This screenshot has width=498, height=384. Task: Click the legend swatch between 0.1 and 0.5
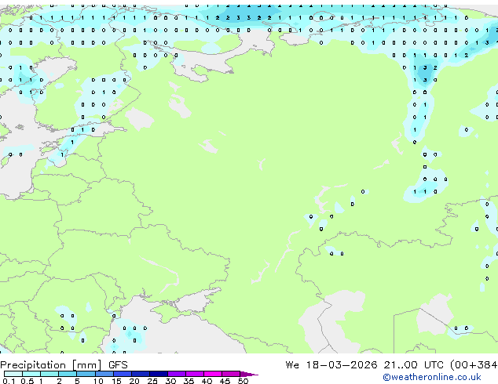(x=13, y=374)
